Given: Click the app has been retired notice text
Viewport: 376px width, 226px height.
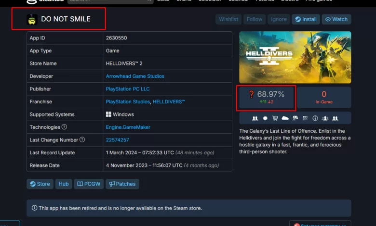Looking at the screenshot, I should tap(121, 208).
